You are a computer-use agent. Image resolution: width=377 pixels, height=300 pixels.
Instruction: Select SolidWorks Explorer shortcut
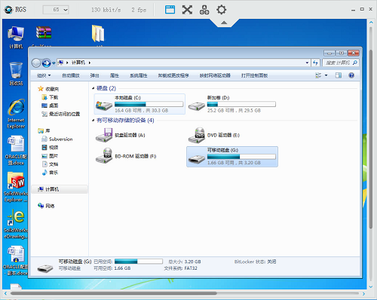[x=16, y=187]
